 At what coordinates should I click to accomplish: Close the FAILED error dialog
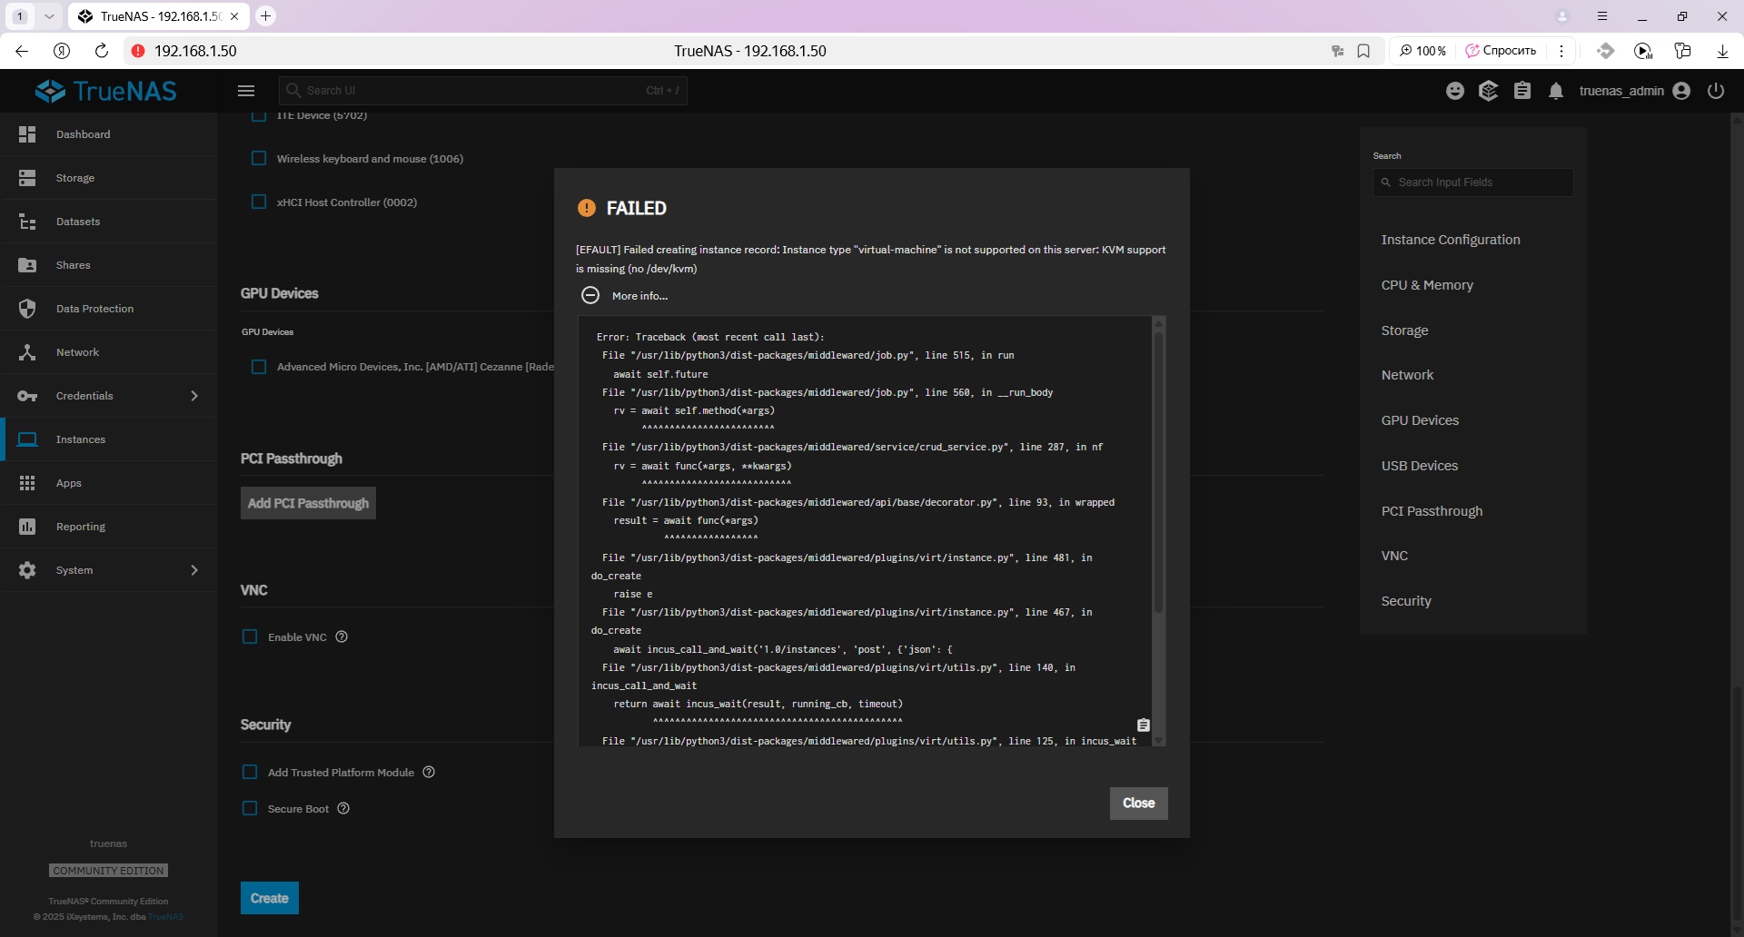(x=1138, y=803)
